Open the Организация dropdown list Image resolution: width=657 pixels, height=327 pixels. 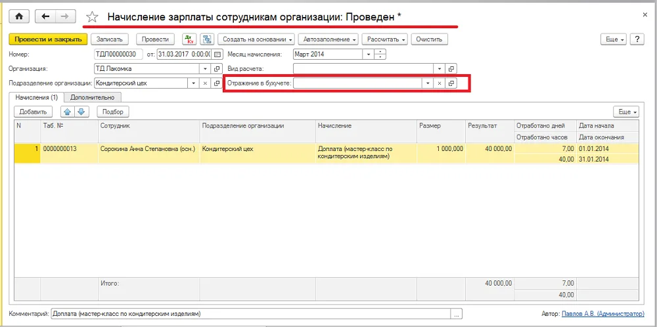[x=205, y=69]
